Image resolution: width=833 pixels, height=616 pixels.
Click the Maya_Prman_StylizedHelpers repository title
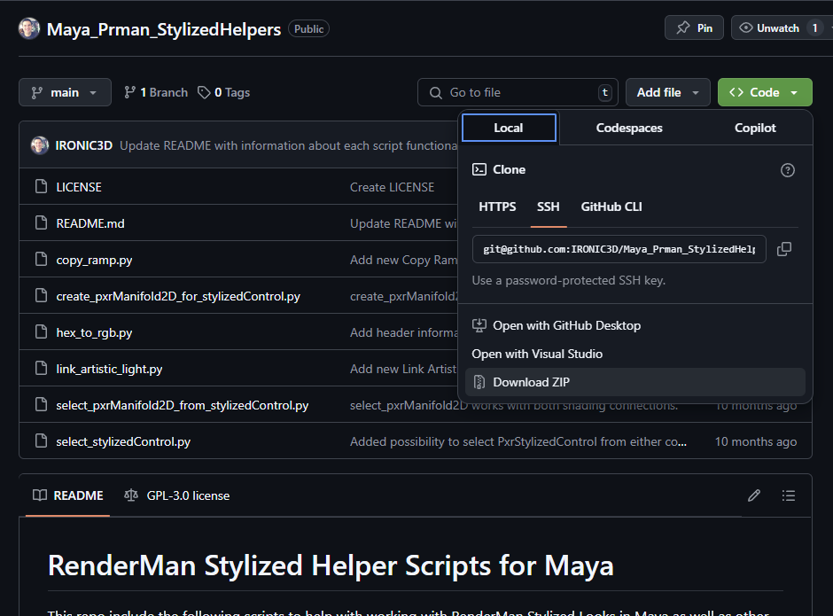164,29
